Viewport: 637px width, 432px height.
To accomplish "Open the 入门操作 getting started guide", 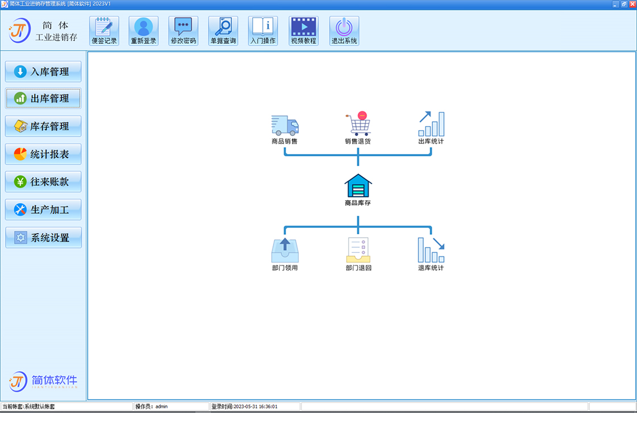I will 263,31.
